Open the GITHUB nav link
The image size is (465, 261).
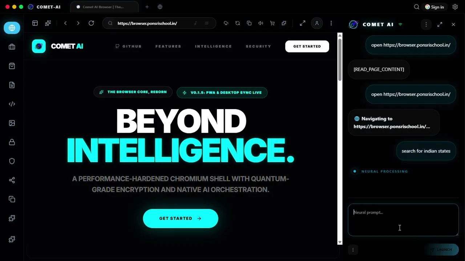tap(129, 46)
